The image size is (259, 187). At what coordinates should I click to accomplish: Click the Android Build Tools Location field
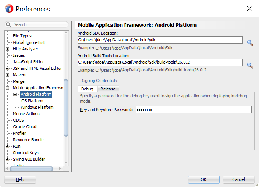pos(160,62)
